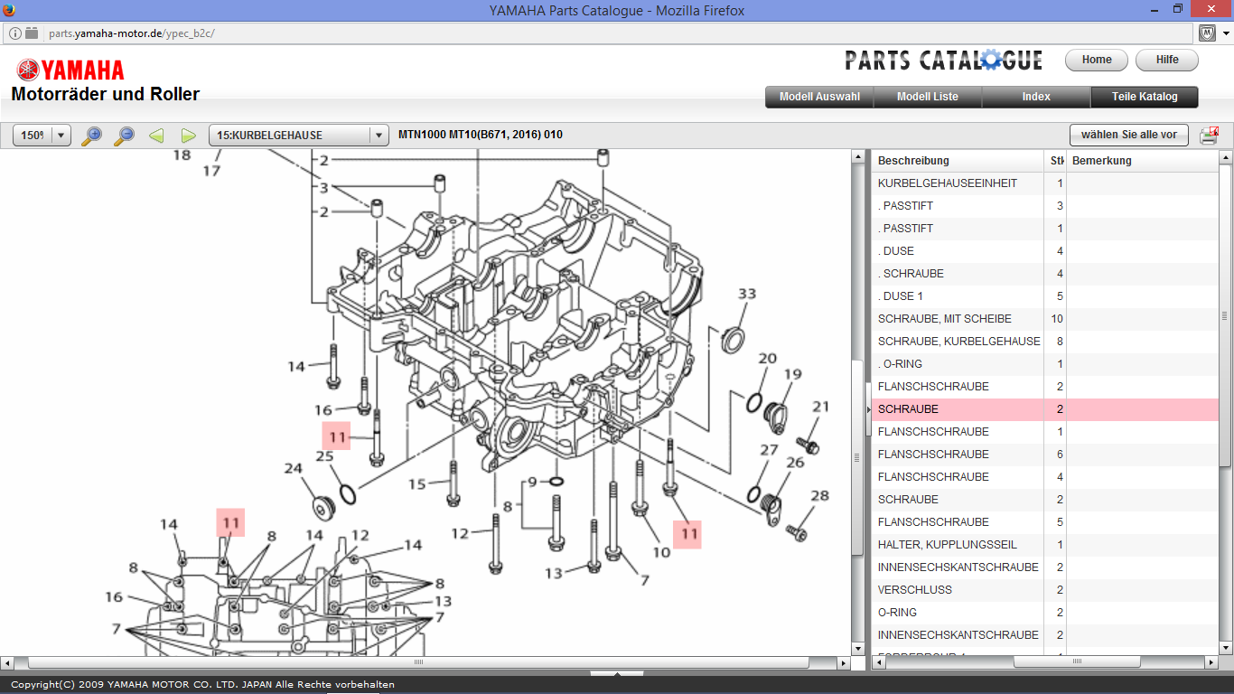1234x694 pixels.
Task: Switch to the Modell Auswahl tab
Action: pyautogui.click(x=819, y=97)
